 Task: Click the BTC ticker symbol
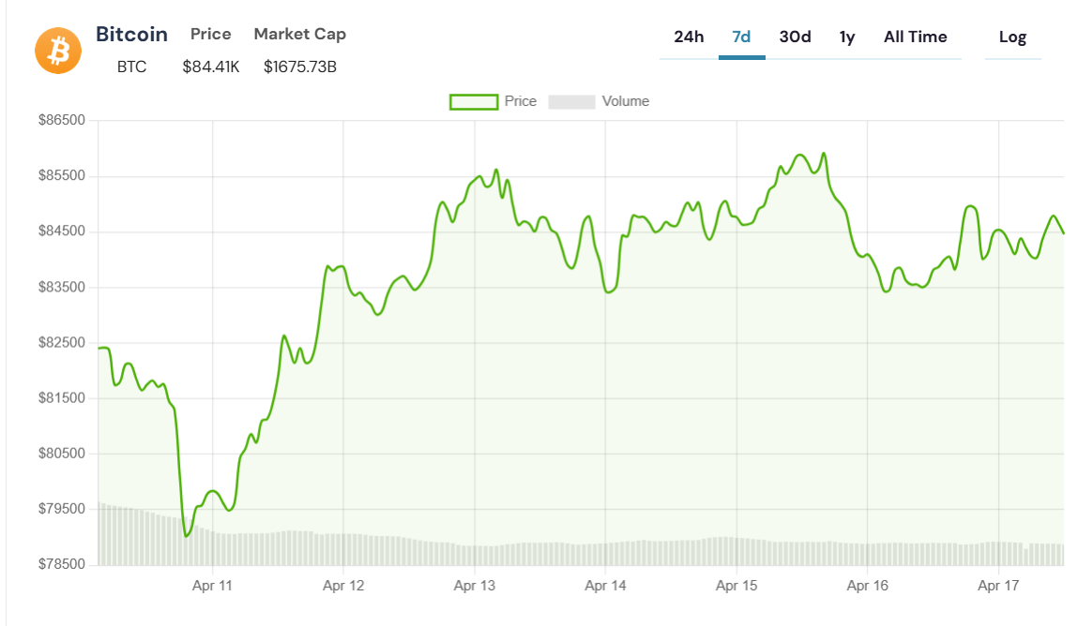pyautogui.click(x=131, y=67)
